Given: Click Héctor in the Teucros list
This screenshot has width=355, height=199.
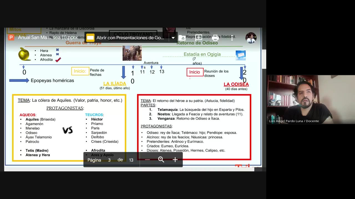Looking at the screenshot, I should point(97,119).
